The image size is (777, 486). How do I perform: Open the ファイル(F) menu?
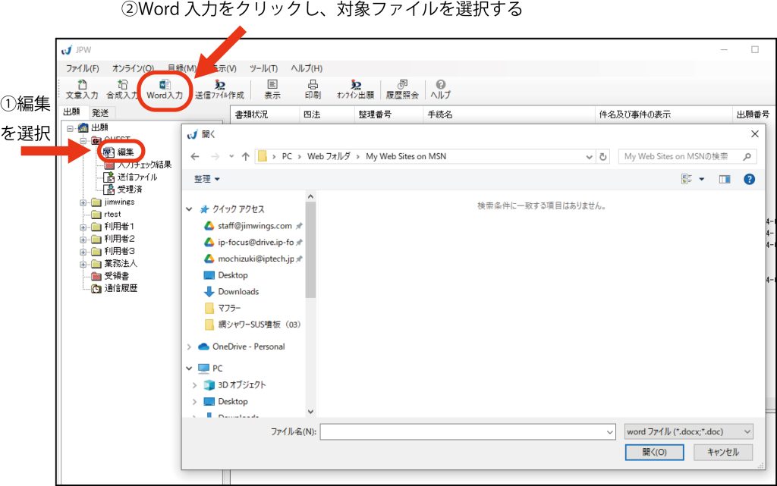(x=82, y=68)
